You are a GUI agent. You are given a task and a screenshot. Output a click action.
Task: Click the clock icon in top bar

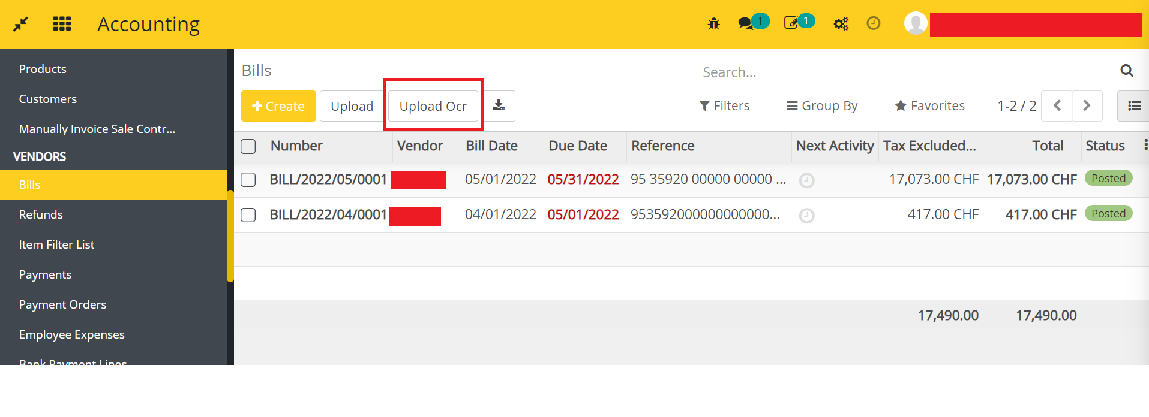874,23
